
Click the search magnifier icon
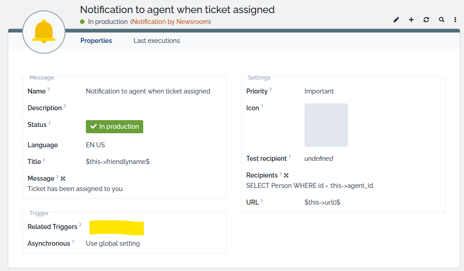(x=441, y=20)
